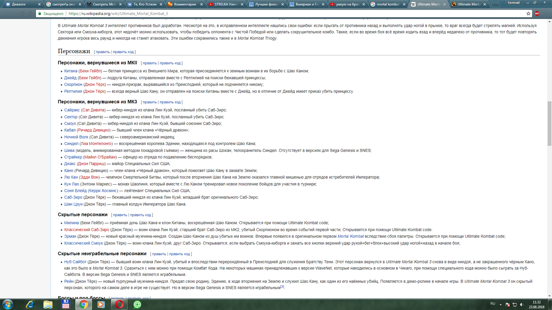The image size is (552, 310).
Task: Click the Windows Start button
Action: pos(8,304)
